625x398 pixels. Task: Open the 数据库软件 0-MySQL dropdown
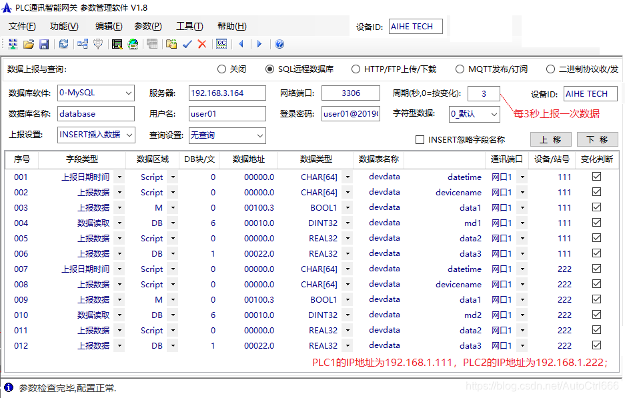(96, 93)
